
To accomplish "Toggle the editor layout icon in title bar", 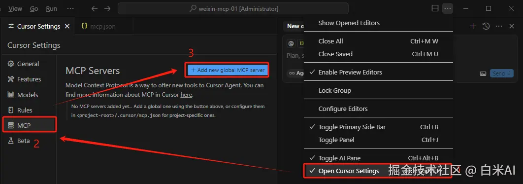I will (x=435, y=9).
